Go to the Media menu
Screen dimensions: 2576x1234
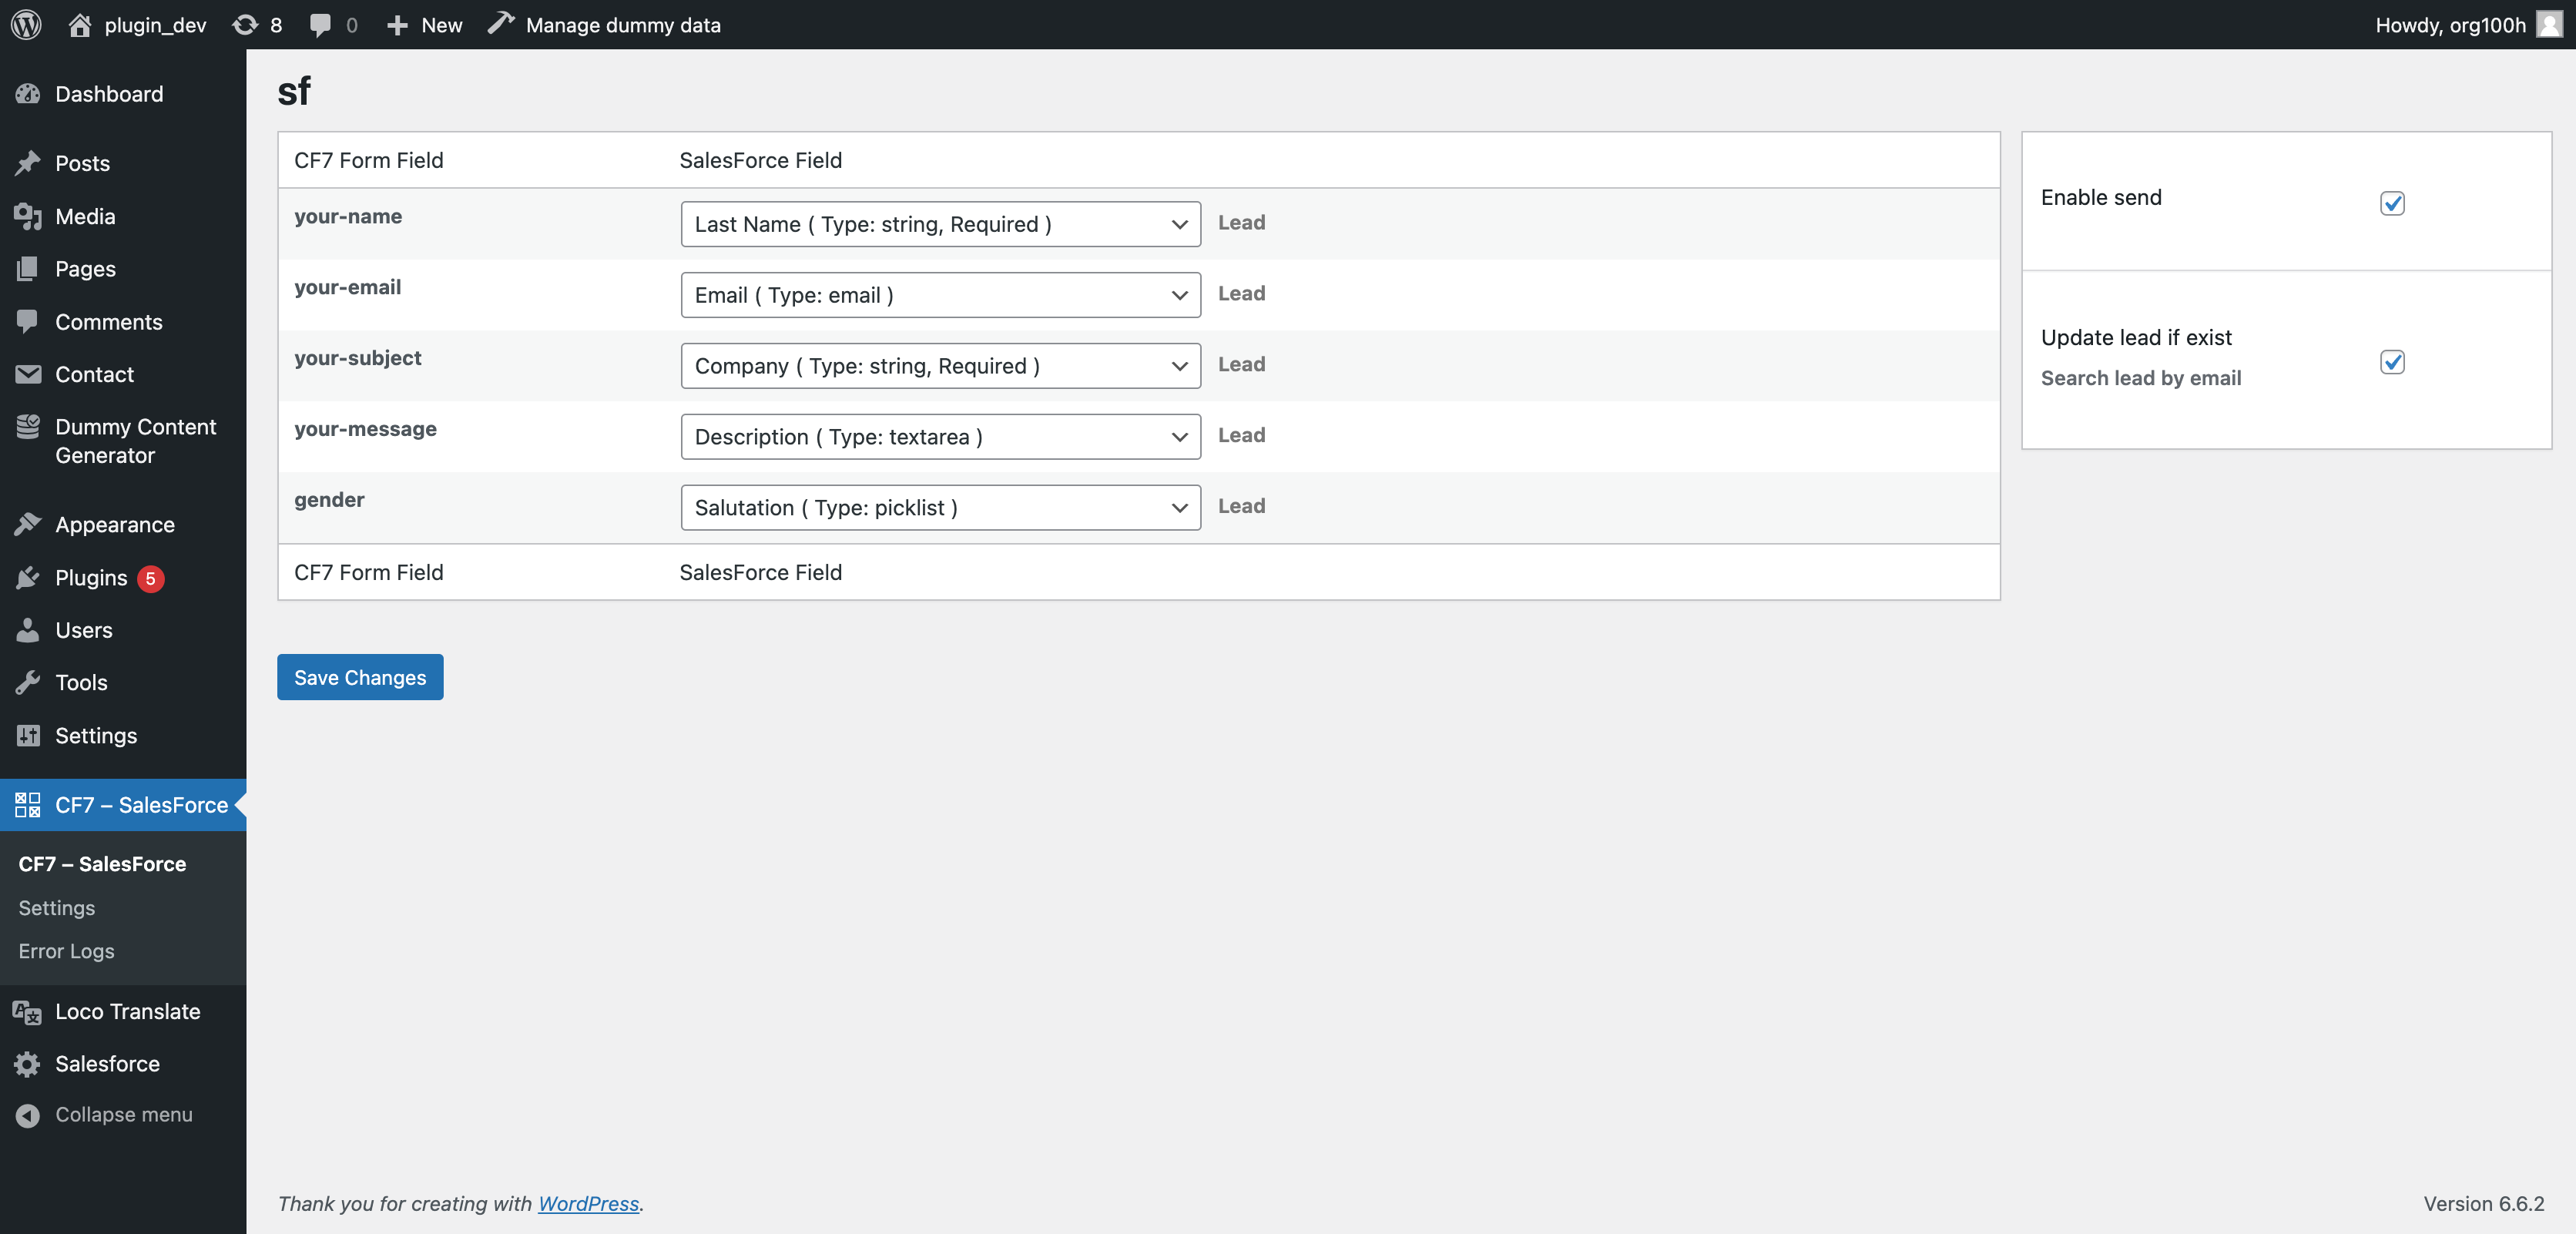pyautogui.click(x=123, y=216)
